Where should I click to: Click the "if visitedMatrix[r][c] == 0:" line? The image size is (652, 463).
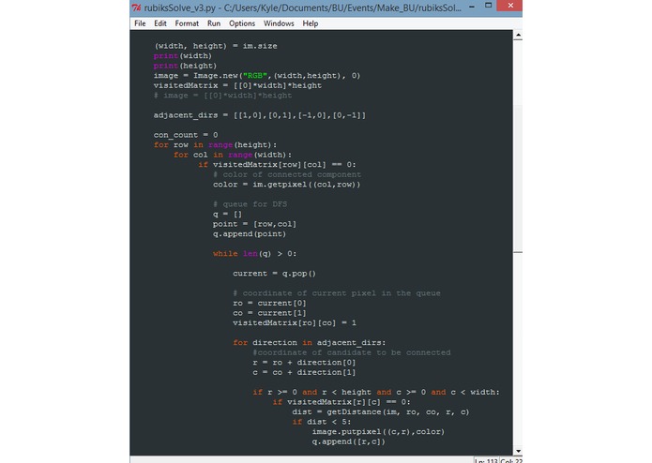[341, 403]
